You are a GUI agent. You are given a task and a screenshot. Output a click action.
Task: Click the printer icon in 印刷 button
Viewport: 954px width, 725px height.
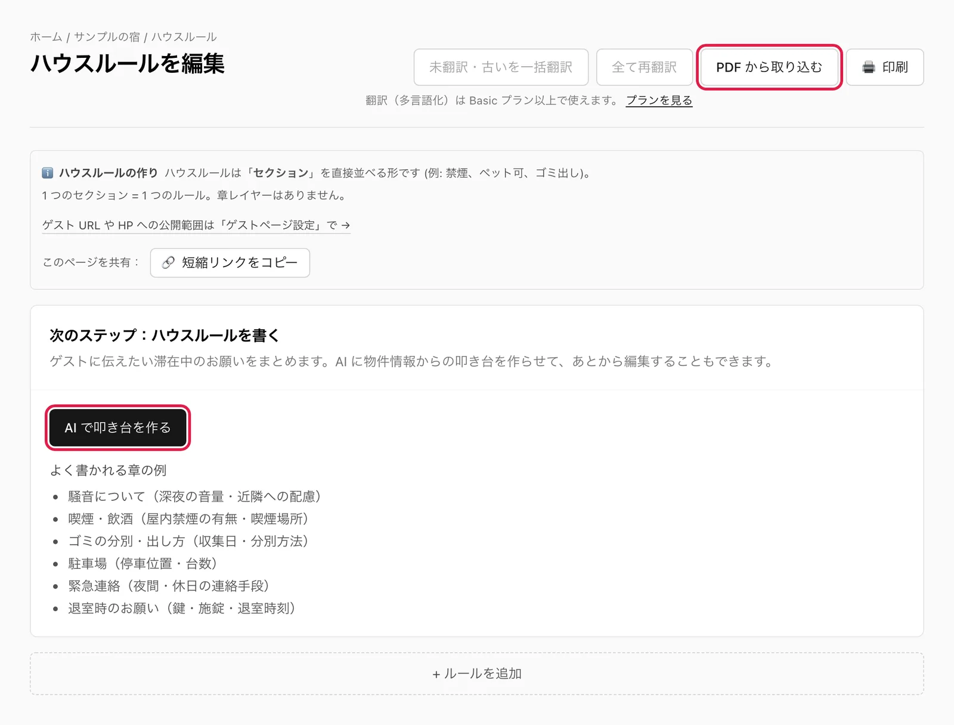pos(869,67)
